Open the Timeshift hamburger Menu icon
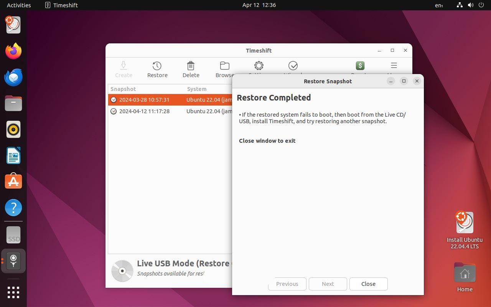491x307 pixels. click(x=394, y=66)
